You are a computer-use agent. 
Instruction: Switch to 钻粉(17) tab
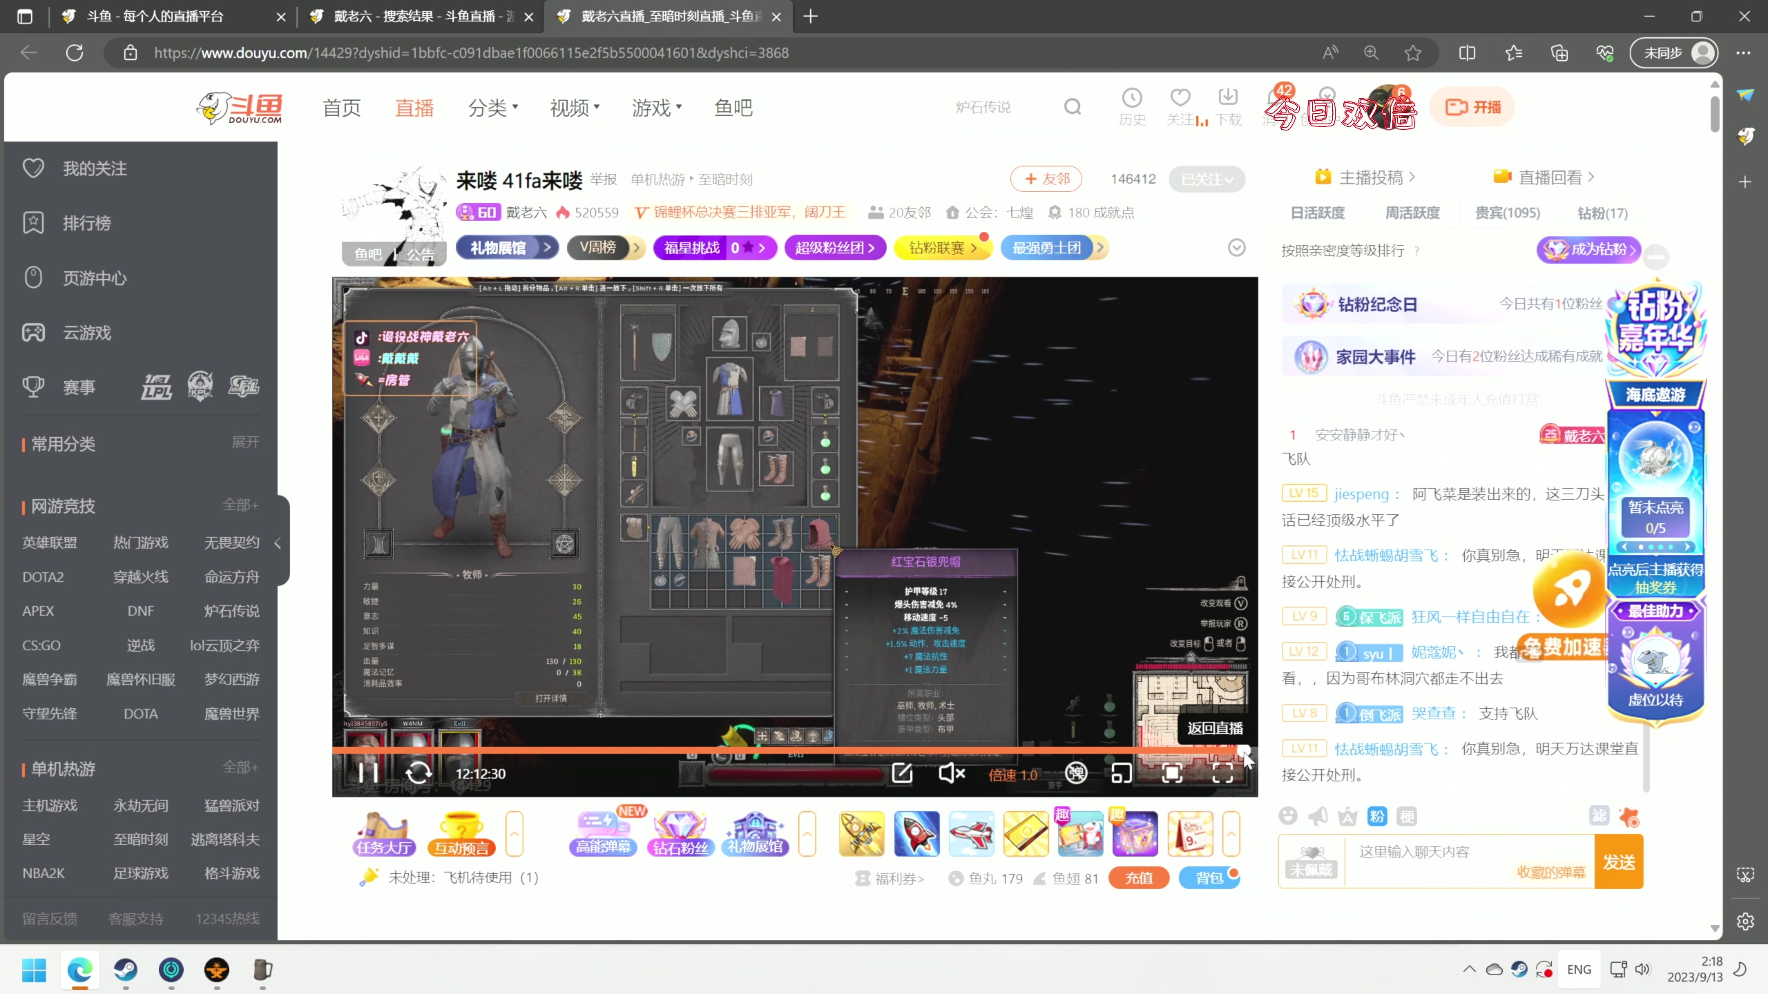coord(1602,213)
